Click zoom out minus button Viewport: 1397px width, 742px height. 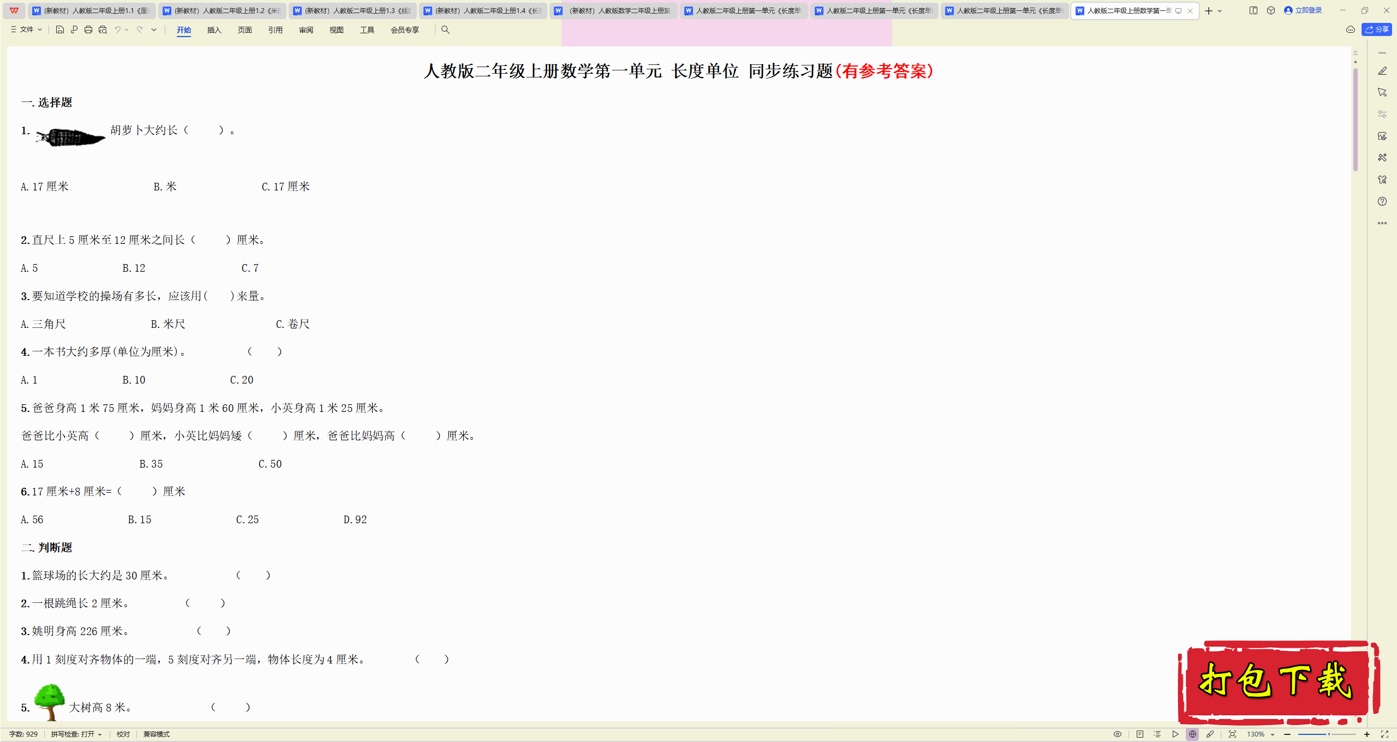(1287, 734)
